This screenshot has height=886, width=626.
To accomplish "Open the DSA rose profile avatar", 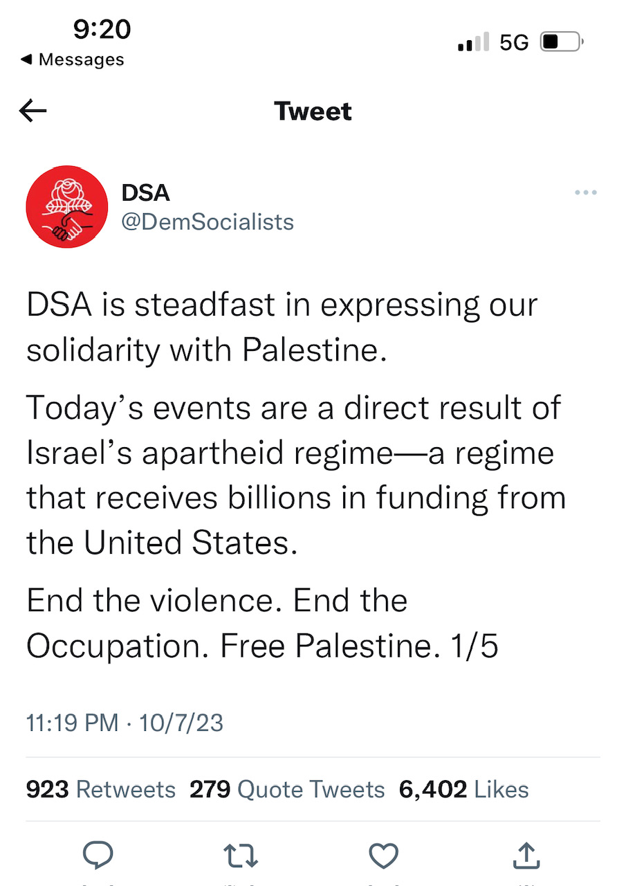I will click(x=67, y=207).
